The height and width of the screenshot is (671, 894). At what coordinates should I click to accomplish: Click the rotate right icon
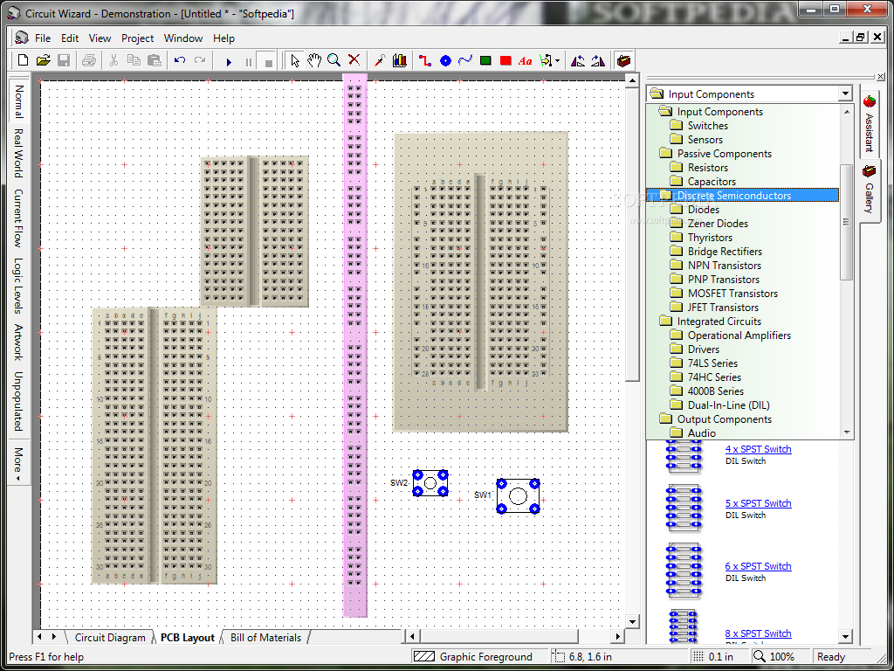(598, 60)
